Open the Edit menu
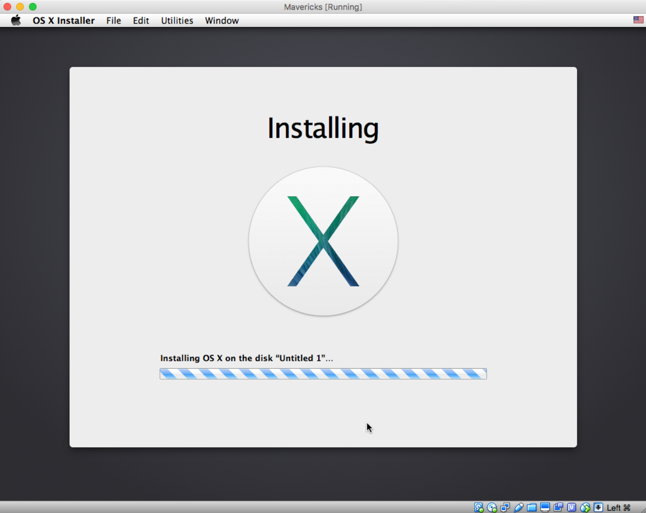 pos(141,21)
